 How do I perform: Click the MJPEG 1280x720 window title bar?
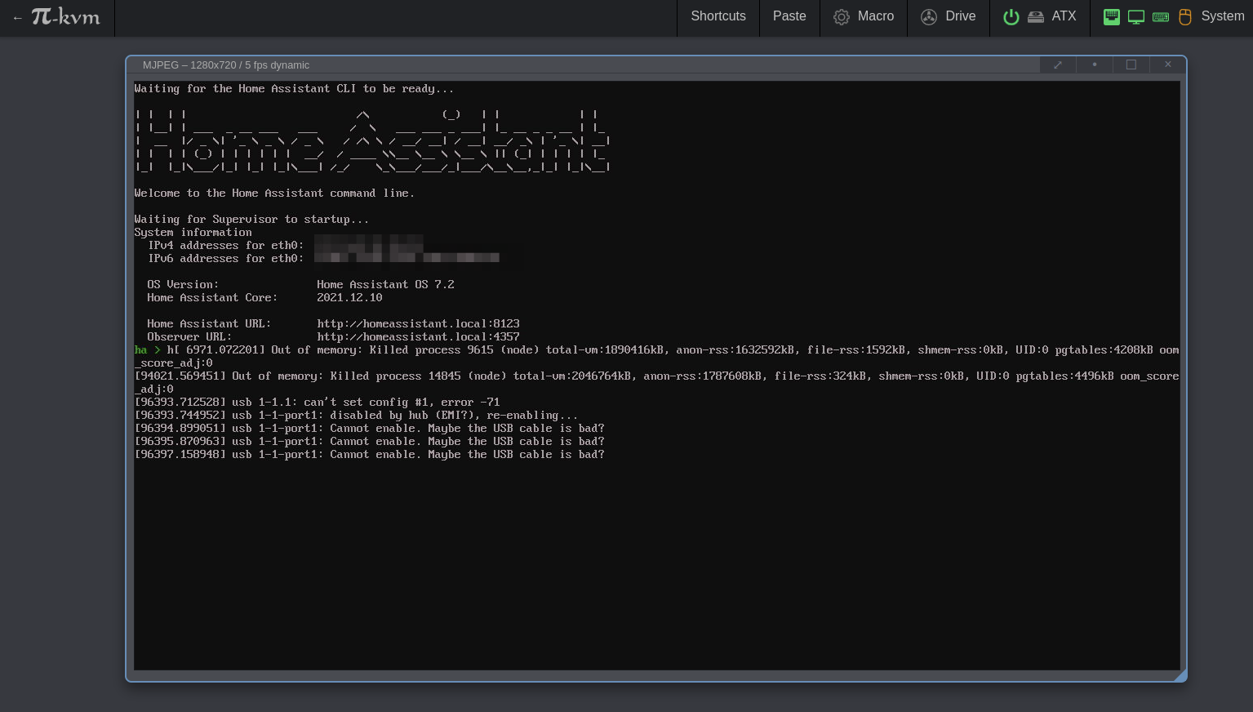(584, 65)
